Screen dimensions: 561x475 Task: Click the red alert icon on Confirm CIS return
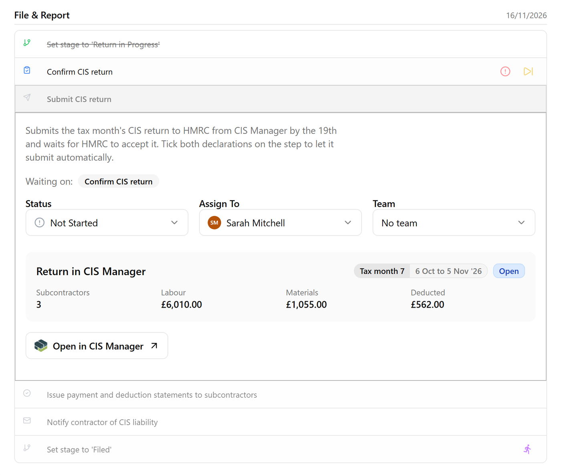(x=505, y=71)
